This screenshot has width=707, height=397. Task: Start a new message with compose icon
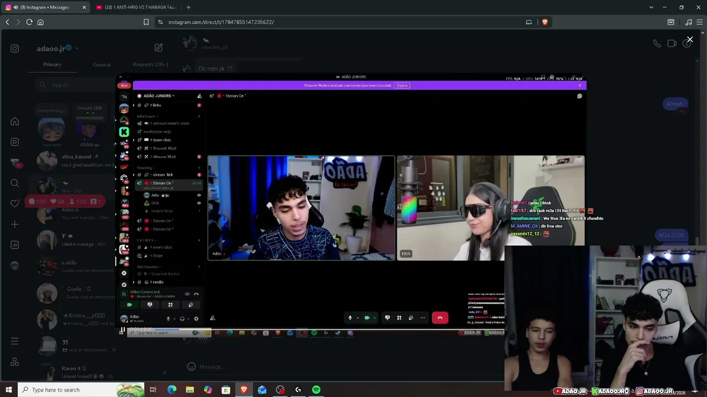tap(159, 48)
